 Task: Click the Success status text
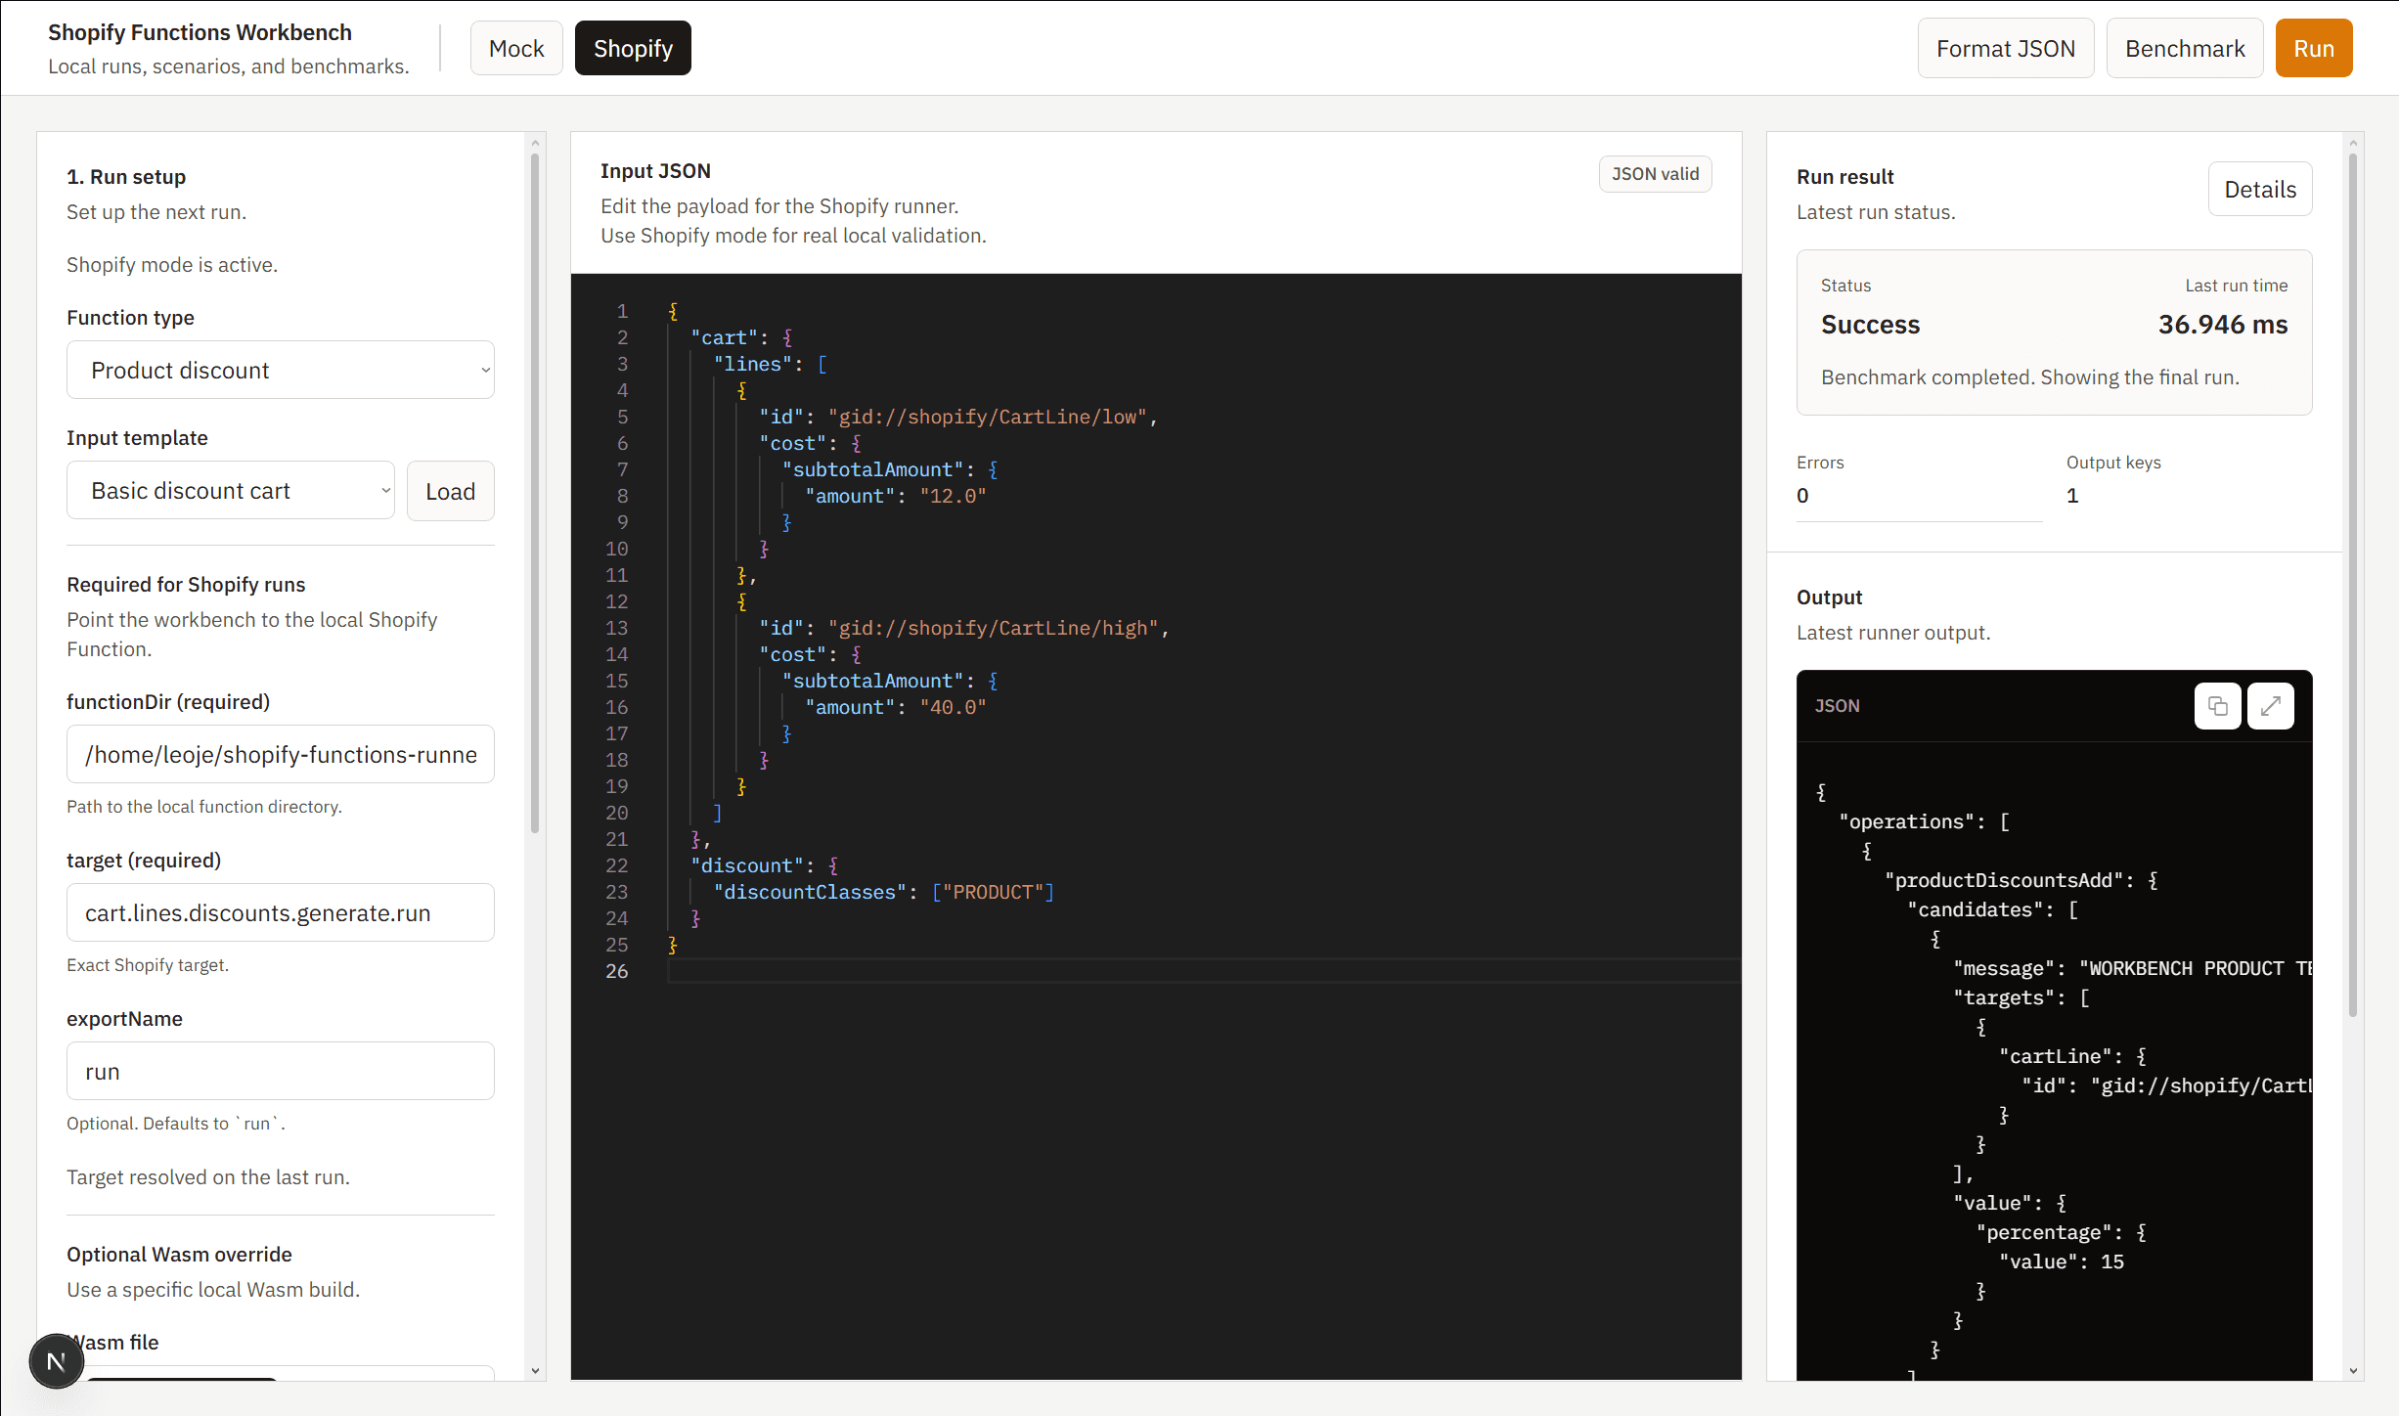click(x=1870, y=325)
